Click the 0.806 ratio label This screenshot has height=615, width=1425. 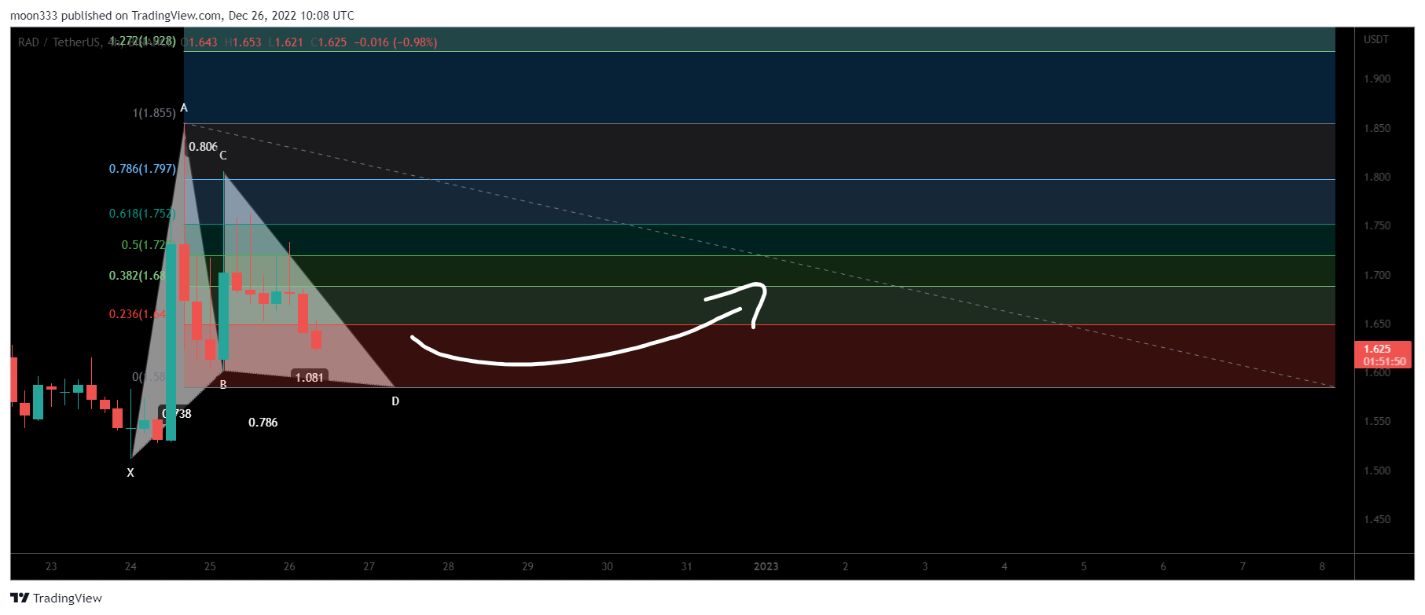coord(203,147)
